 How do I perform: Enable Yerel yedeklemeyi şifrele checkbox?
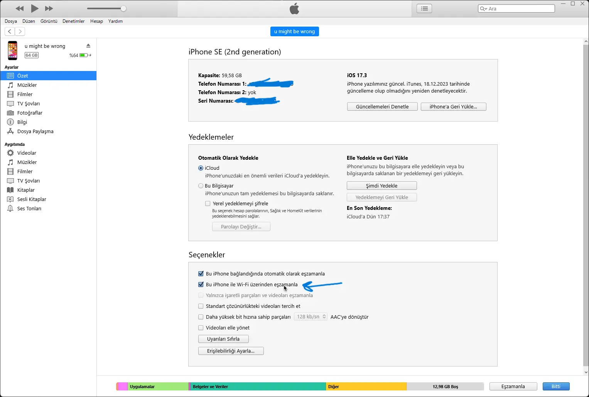tap(208, 203)
